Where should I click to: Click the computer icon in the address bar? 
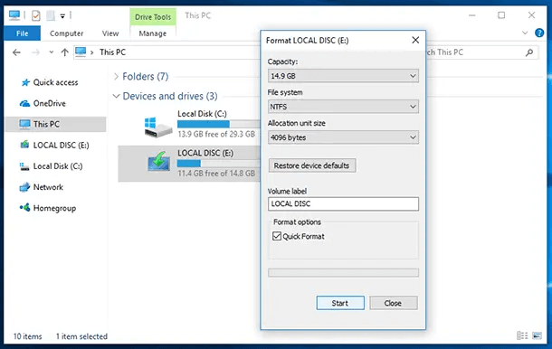tap(81, 52)
